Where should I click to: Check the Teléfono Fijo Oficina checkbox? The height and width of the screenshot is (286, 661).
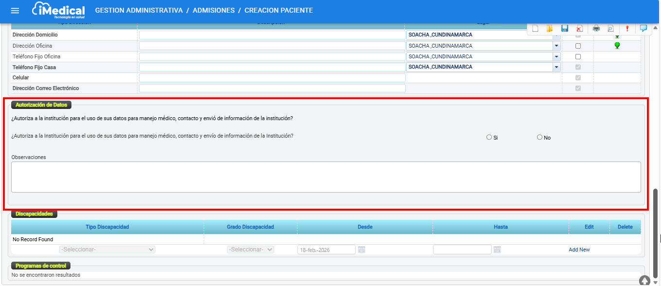[578, 56]
